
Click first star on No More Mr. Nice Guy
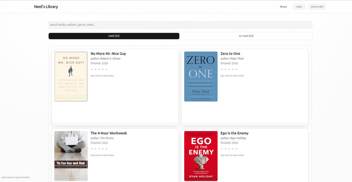[x=92, y=69]
